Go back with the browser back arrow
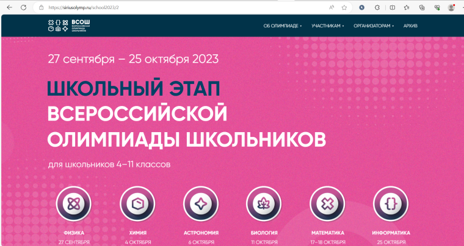The height and width of the screenshot is (246, 464). (x=10, y=8)
